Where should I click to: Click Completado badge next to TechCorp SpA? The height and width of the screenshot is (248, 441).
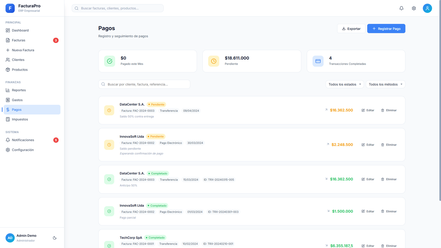tap(155, 238)
